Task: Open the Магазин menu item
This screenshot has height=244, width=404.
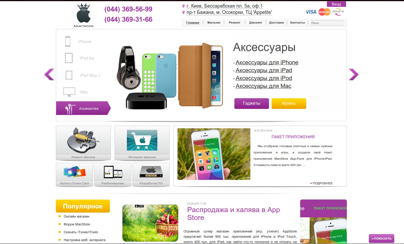Action: [214, 23]
